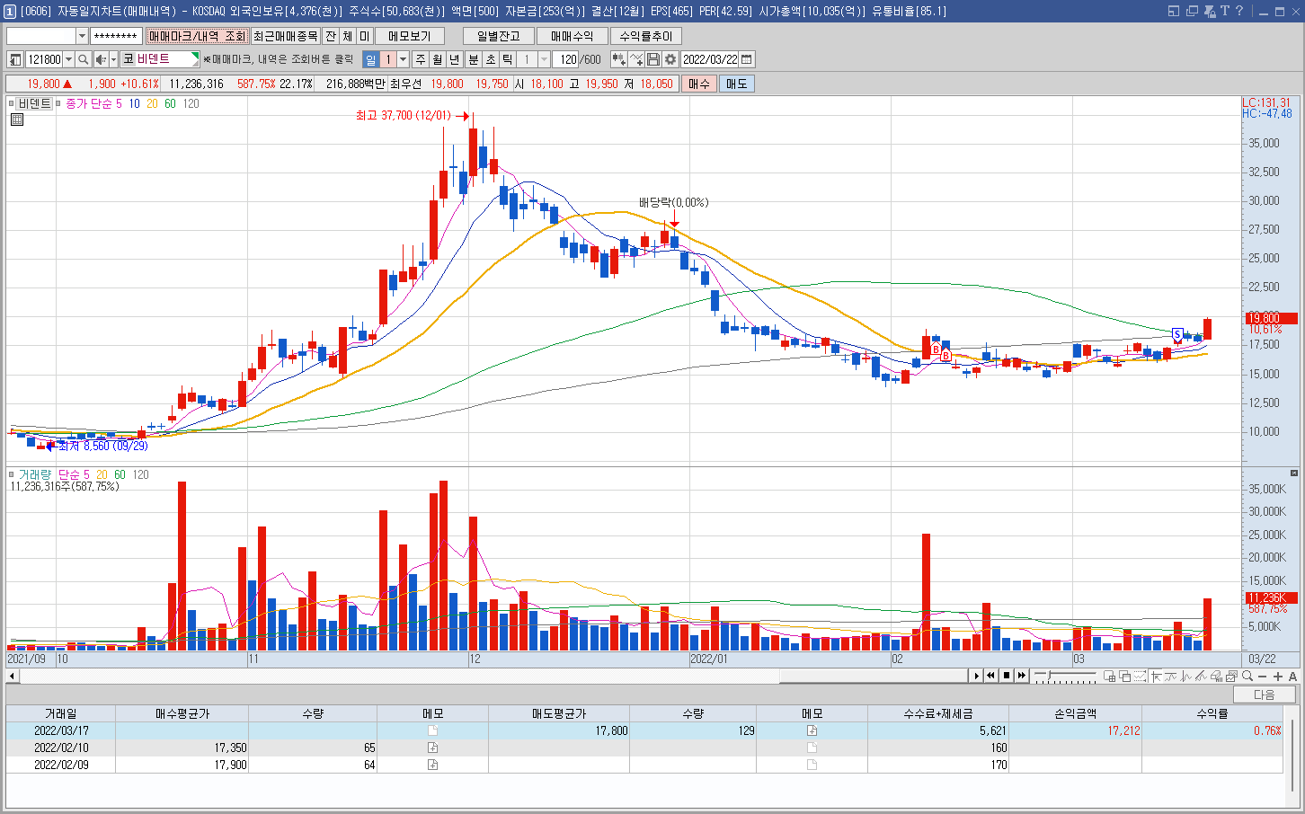
Task: Expand the account number dropdown
Action: pyautogui.click(x=82, y=36)
